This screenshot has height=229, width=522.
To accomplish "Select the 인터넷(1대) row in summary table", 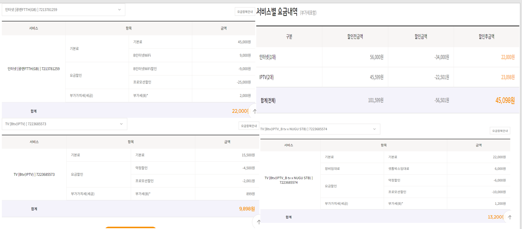I will tap(268, 57).
